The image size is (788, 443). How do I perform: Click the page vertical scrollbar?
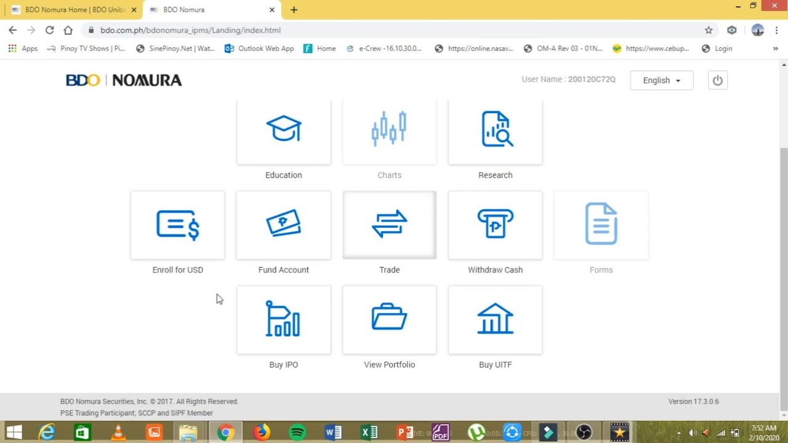[x=784, y=279]
